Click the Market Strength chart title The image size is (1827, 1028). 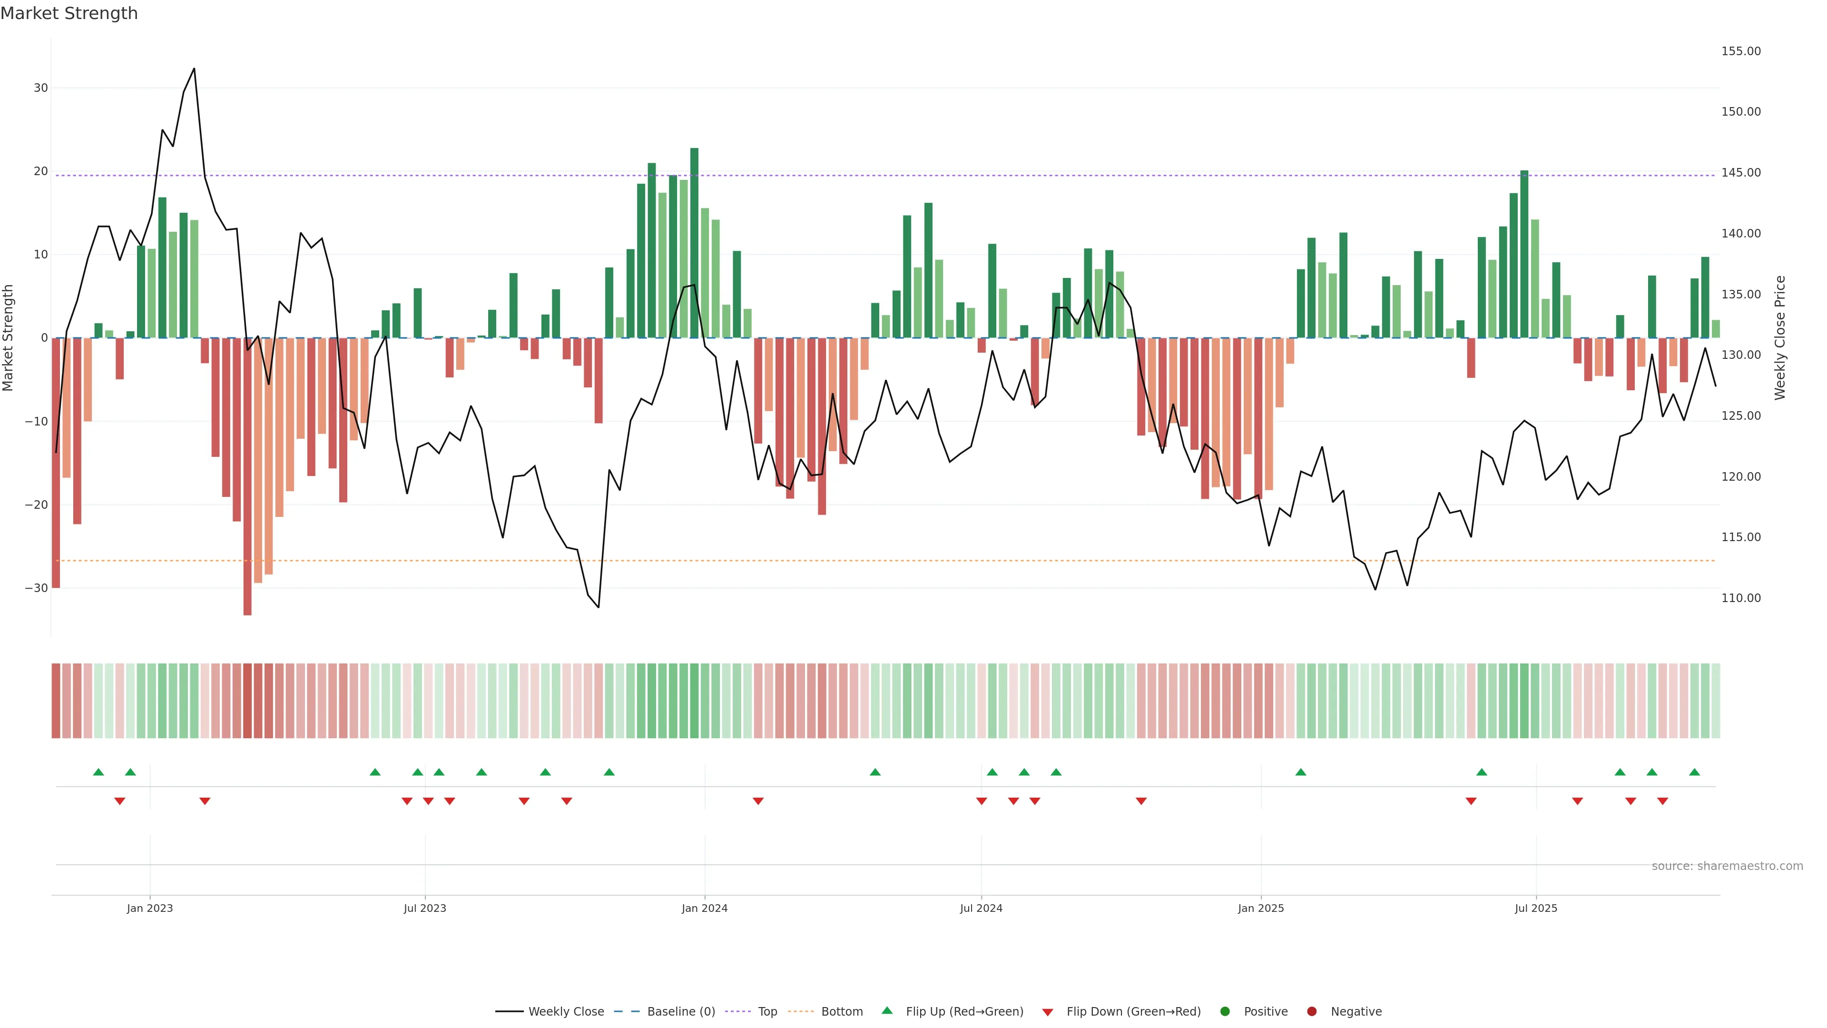tap(69, 13)
